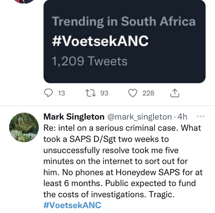The height and width of the screenshot is (213, 215).
Task: Click the 93 retweets count
Action: (x=104, y=93)
